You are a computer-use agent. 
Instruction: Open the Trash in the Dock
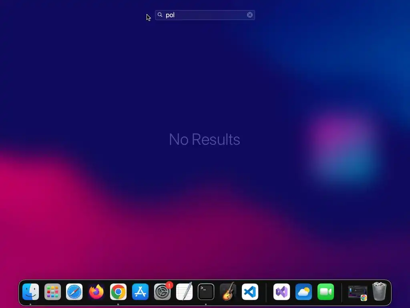click(380, 291)
